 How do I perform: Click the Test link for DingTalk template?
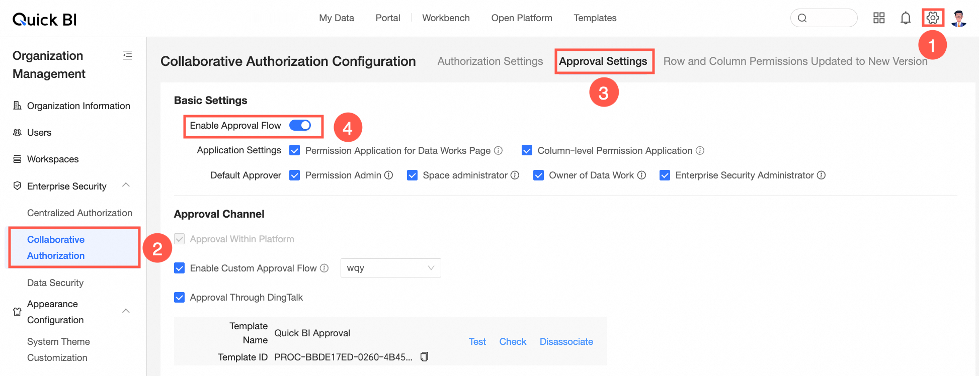click(x=477, y=342)
